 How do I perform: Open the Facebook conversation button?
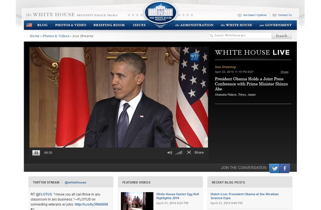pyautogui.click(x=285, y=169)
